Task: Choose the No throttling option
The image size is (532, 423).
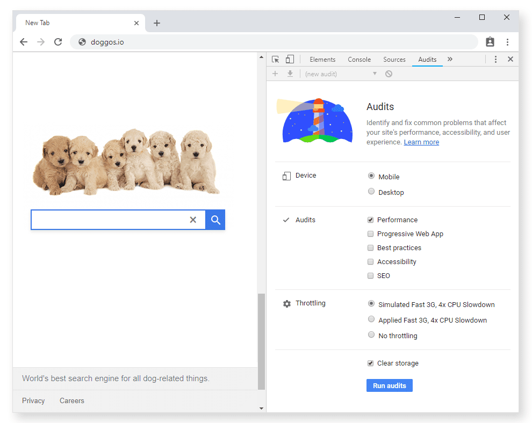Action: pyautogui.click(x=371, y=334)
